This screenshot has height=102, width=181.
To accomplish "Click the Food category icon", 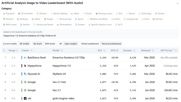I will point(143,19).
